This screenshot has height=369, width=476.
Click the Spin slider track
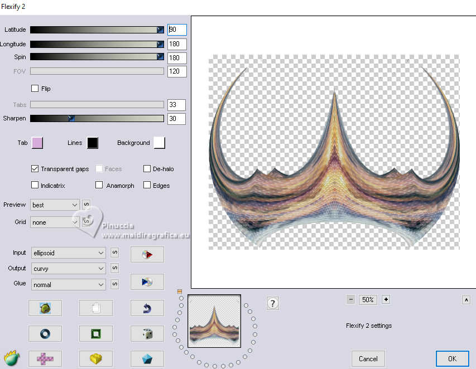click(x=97, y=57)
